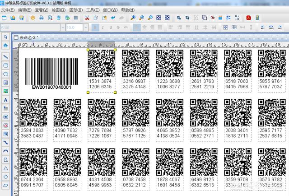Viewport: 289px width, 196px height.
Task: Open the 工具(T) menu
Action: click(93, 10)
